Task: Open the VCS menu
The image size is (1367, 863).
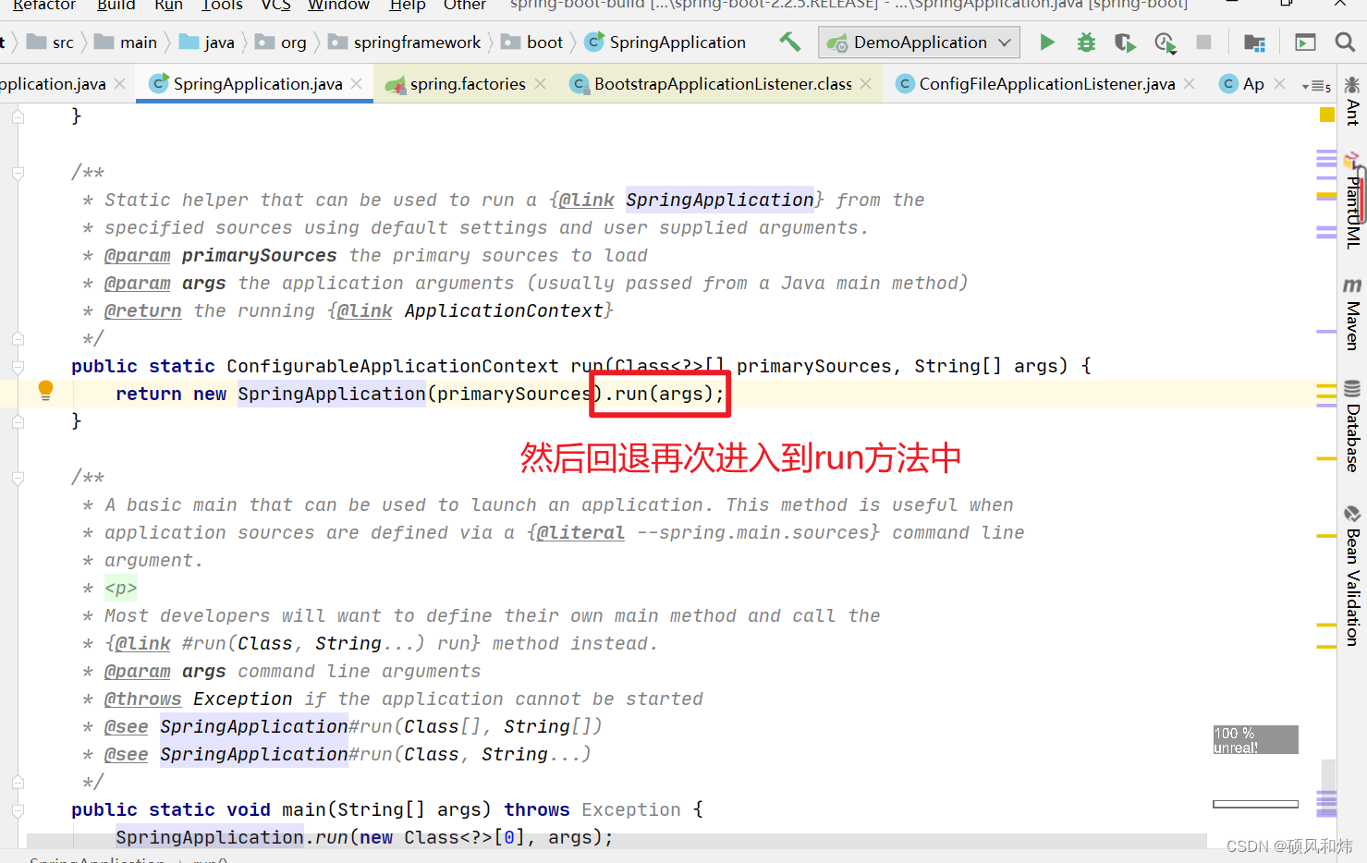Action: point(275,6)
